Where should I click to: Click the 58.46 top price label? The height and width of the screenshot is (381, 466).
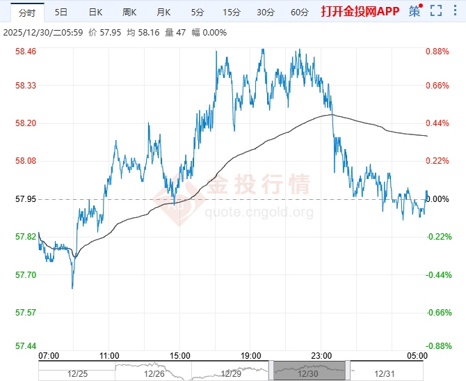coord(26,52)
